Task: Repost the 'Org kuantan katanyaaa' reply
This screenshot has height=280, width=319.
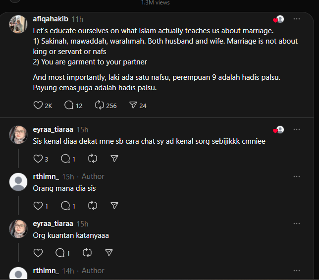Action: click(88, 253)
